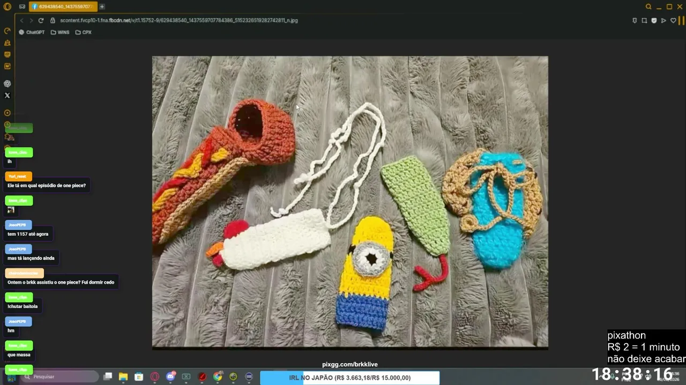
Task: Open browser search with magnifier icon
Action: 648,6
